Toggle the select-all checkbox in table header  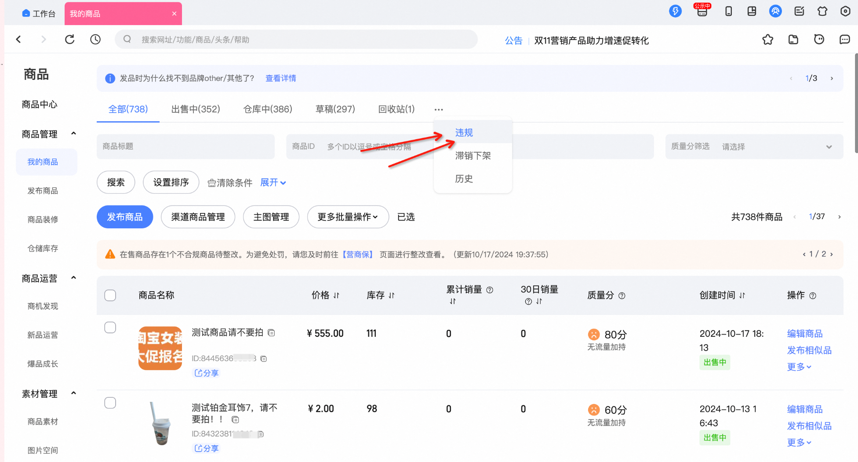110,295
